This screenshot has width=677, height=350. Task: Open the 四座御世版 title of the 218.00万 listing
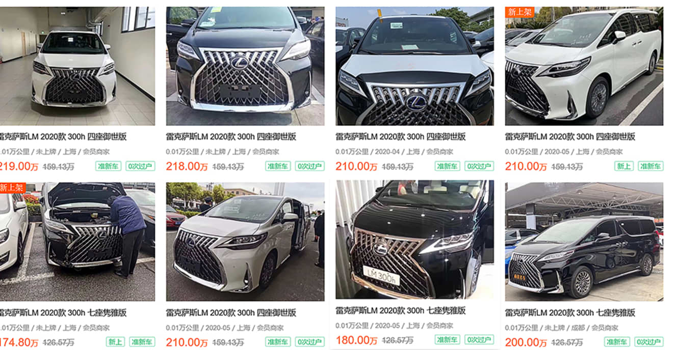tap(231, 136)
